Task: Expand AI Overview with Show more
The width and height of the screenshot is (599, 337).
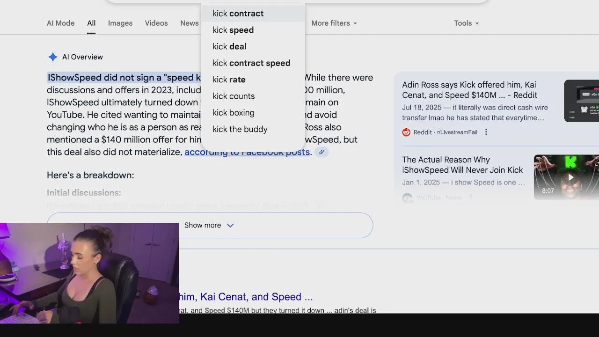Action: (x=210, y=225)
